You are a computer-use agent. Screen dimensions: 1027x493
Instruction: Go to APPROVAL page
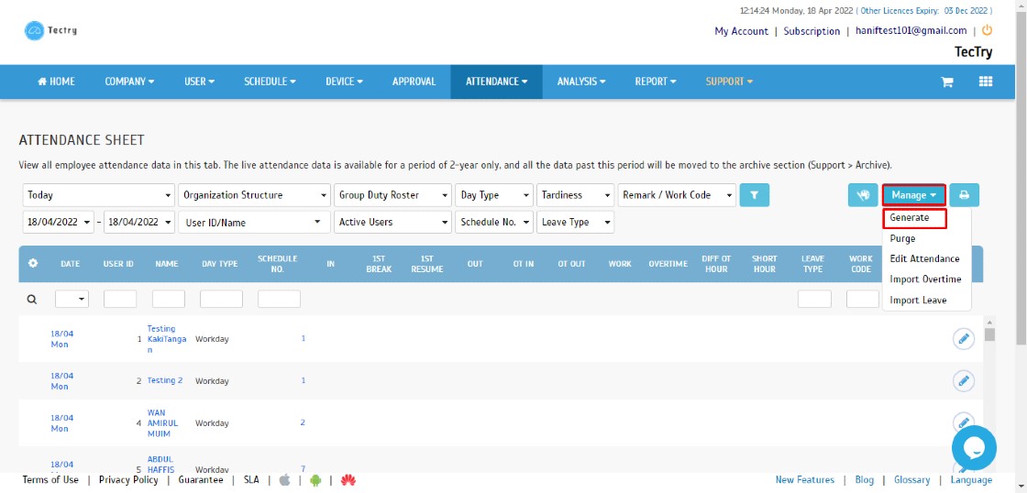414,82
